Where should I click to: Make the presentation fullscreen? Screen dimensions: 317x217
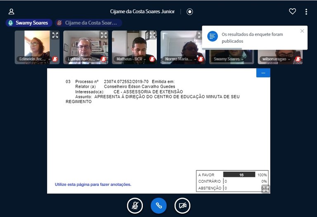(265, 189)
